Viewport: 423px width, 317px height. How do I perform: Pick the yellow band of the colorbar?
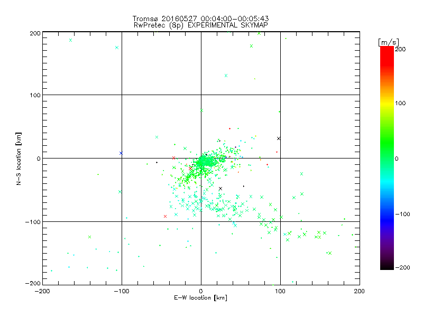pos(387,103)
